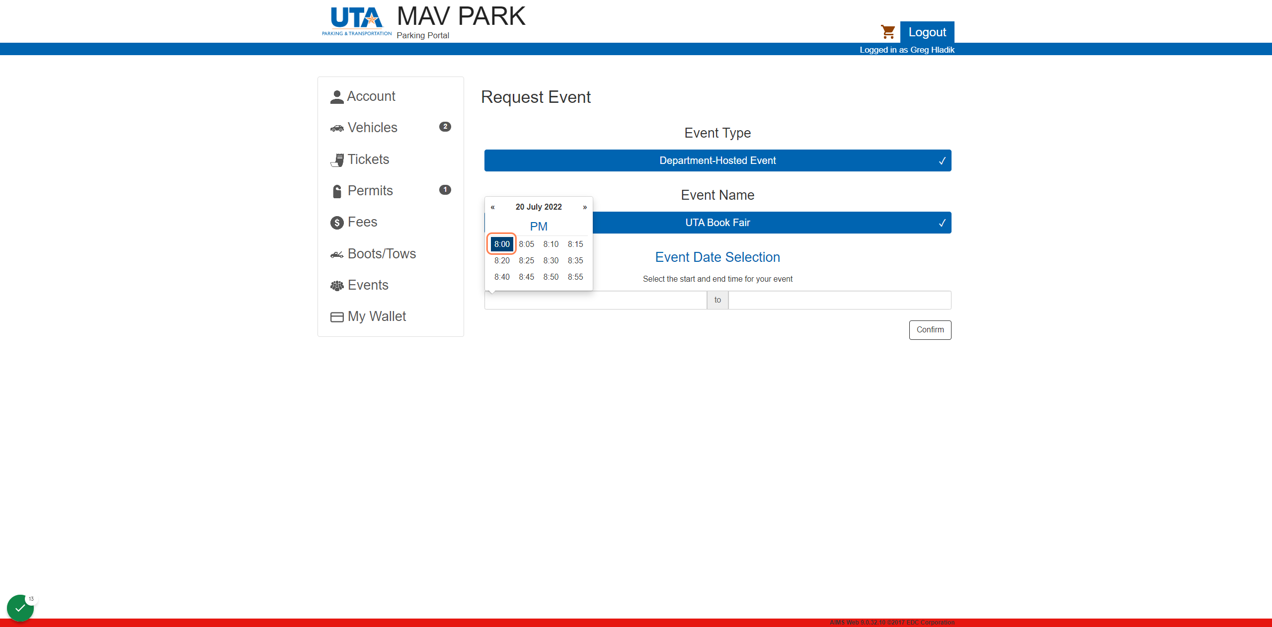Click MAV PARK portal title
The image size is (1272, 627).
click(461, 16)
